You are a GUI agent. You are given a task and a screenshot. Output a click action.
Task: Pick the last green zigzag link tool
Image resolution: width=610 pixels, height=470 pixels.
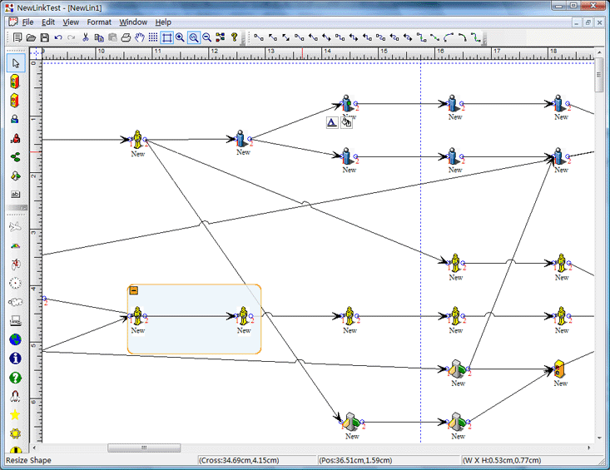pyautogui.click(x=475, y=37)
